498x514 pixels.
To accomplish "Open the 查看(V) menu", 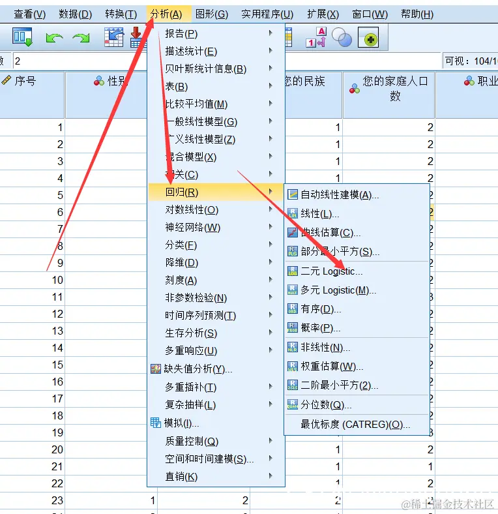I will coord(29,14).
